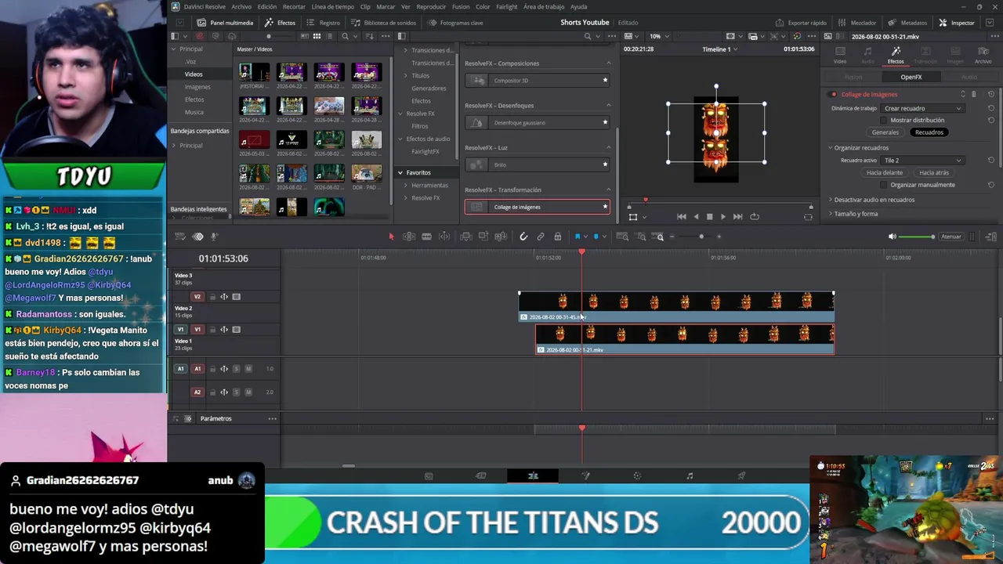Click the Recuadros button
Image resolution: width=1003 pixels, height=564 pixels.
pos(929,132)
